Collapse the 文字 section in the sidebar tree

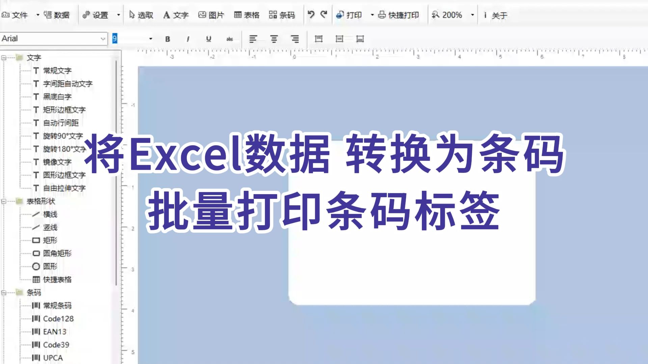point(3,57)
